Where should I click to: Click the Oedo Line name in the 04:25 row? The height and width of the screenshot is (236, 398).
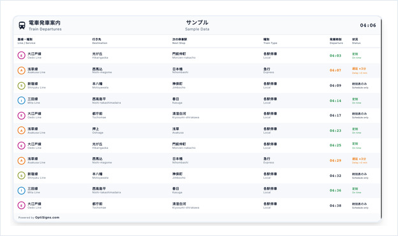[x=34, y=146]
